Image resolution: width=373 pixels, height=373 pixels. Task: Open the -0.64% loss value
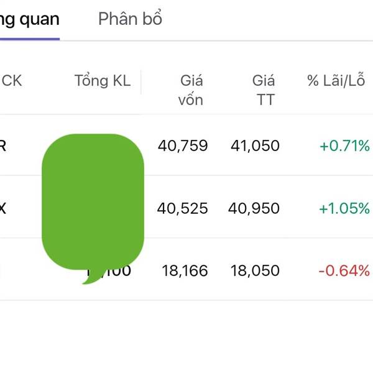pos(344,270)
